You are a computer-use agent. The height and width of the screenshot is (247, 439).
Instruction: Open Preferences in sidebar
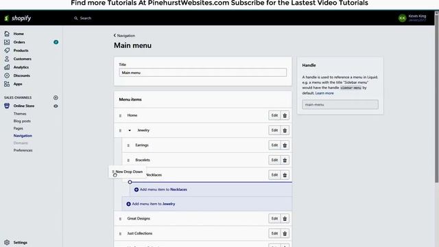coord(23,150)
